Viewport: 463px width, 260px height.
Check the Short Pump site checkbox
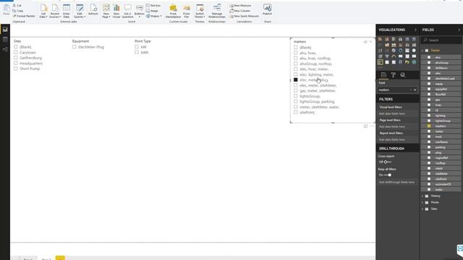pyautogui.click(x=16, y=69)
